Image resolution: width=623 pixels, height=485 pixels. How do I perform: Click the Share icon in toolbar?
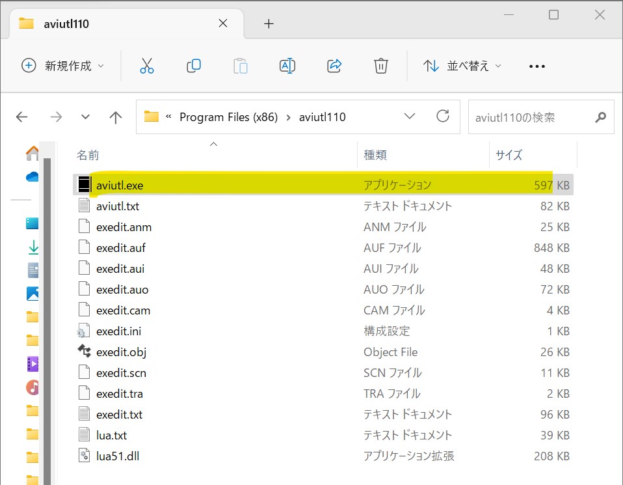[x=334, y=66]
